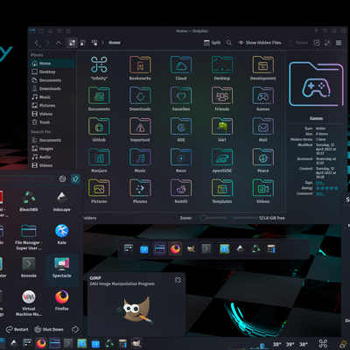The image size is (350, 350).
Task: Open the Favorites folder
Action: (x=181, y=99)
